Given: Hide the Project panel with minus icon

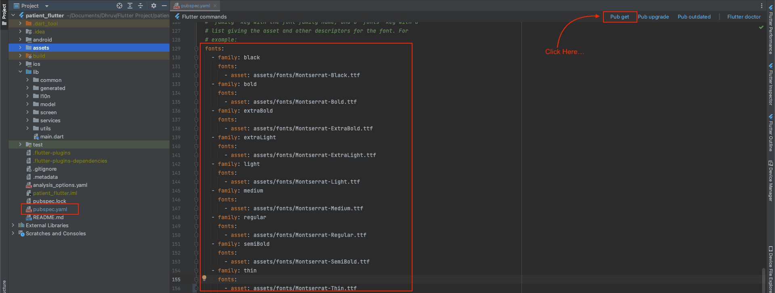Looking at the screenshot, I should point(164,6).
